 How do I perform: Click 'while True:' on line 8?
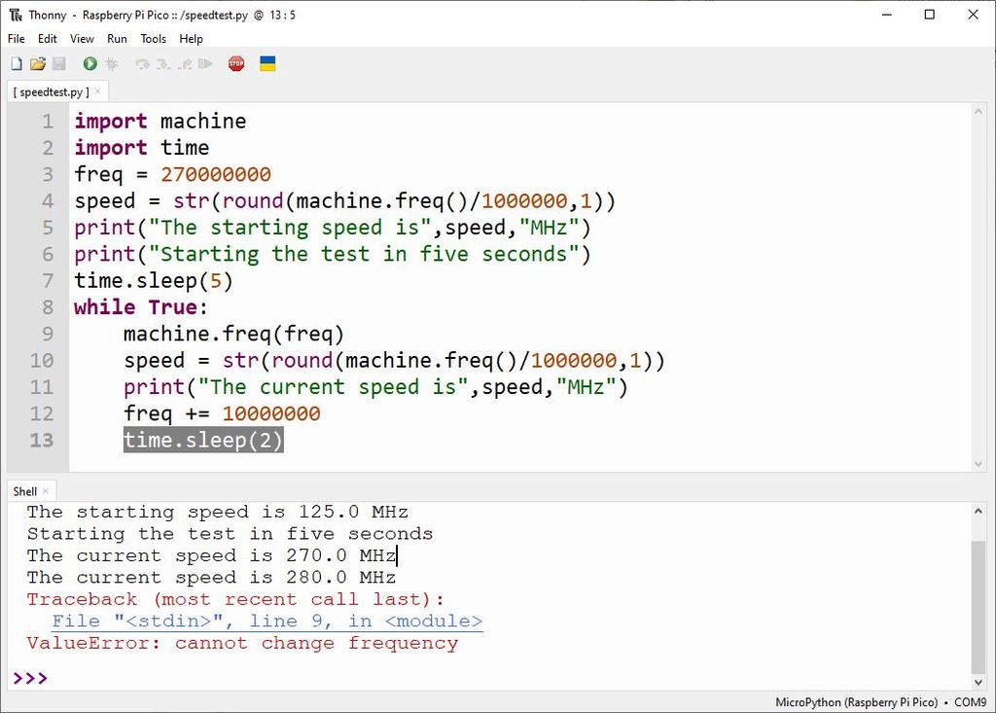141,307
